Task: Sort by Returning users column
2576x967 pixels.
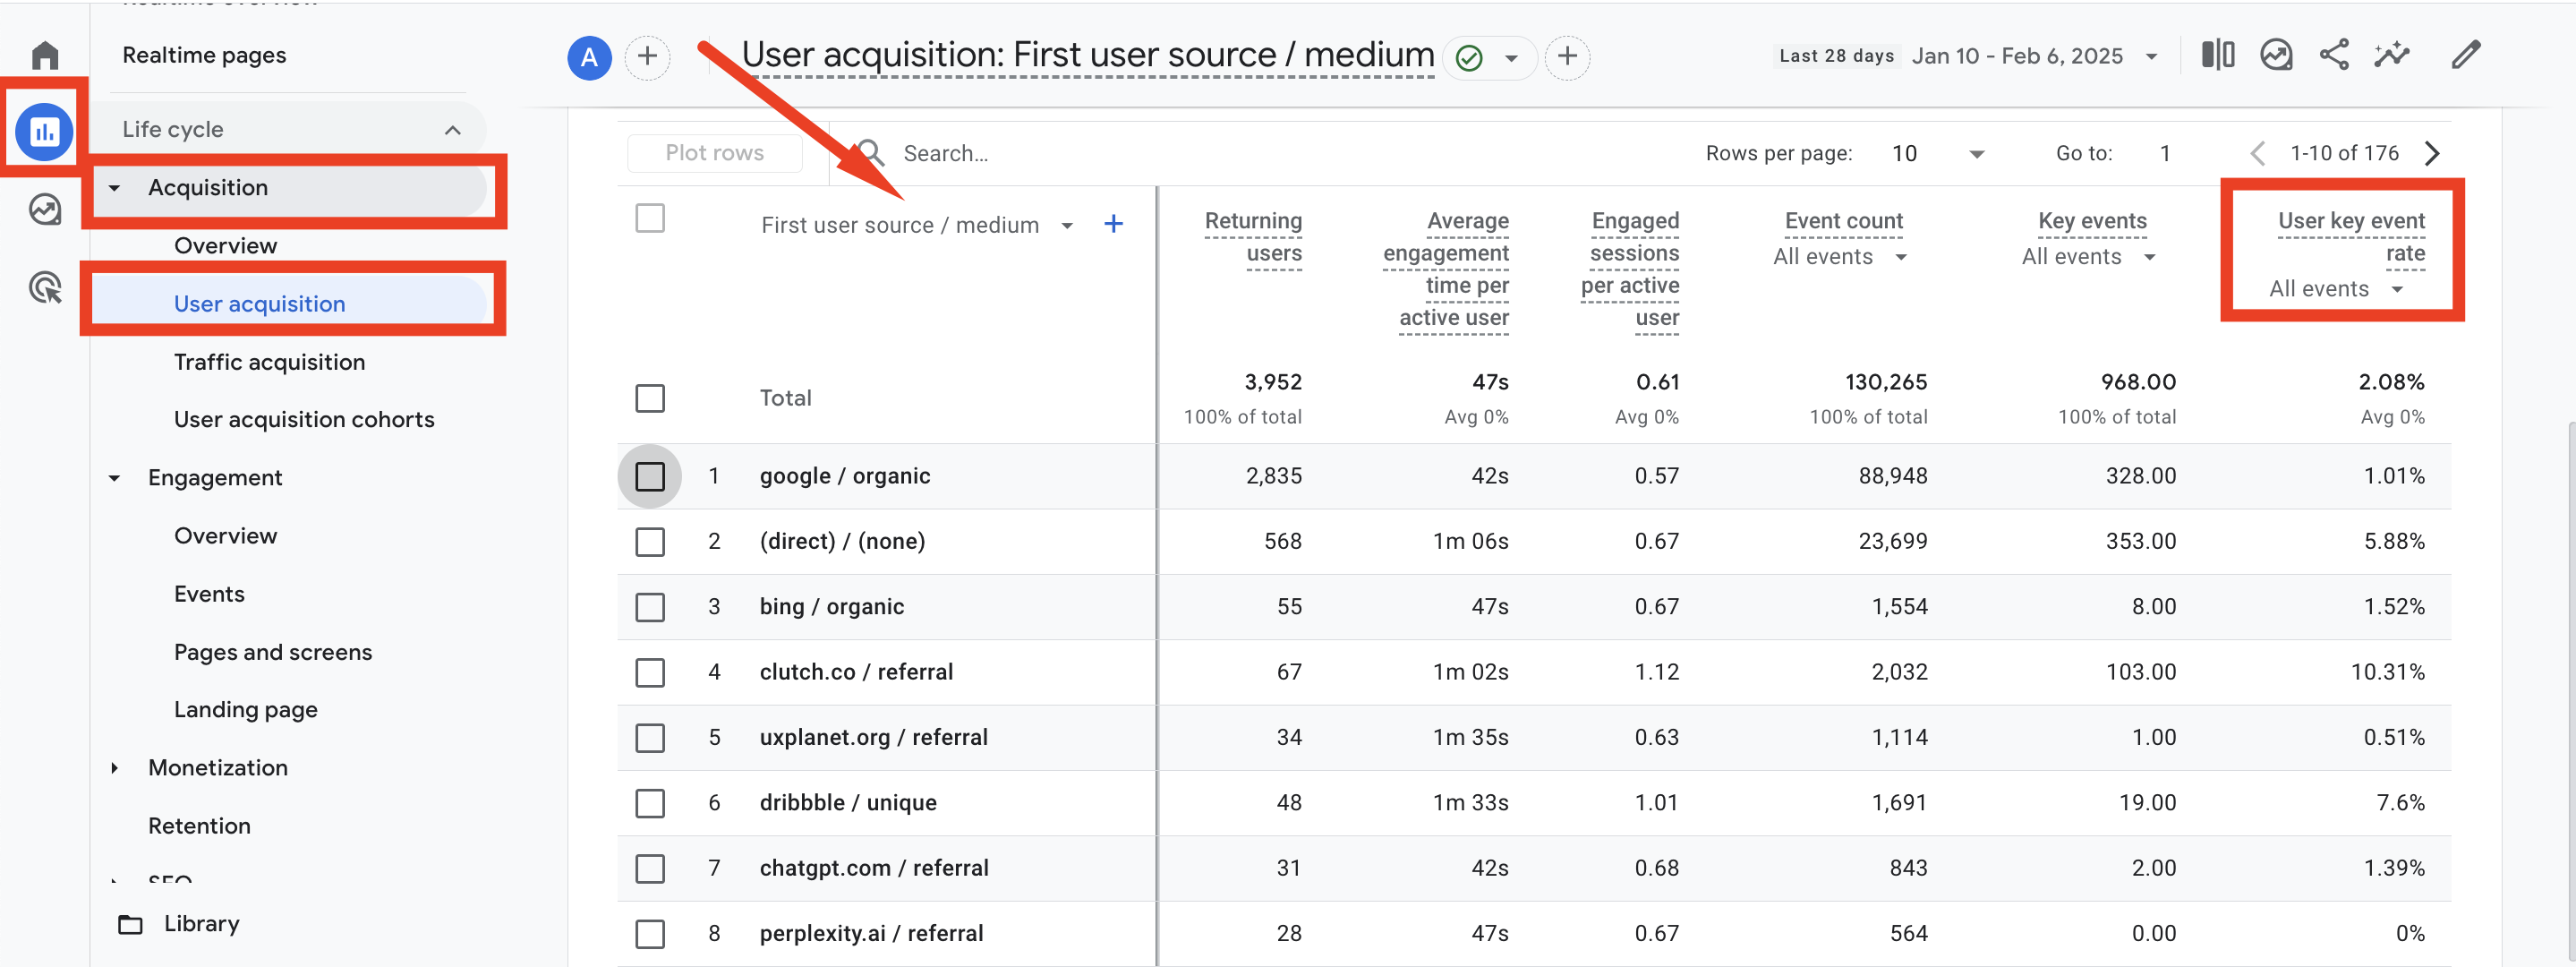Action: (1253, 237)
